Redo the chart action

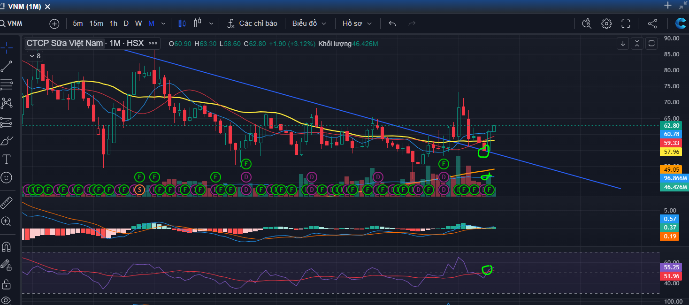point(412,23)
